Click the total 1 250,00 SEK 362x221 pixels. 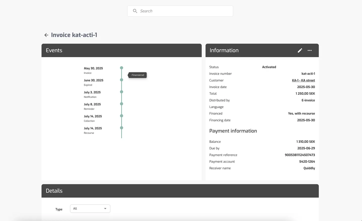[x=305, y=94]
